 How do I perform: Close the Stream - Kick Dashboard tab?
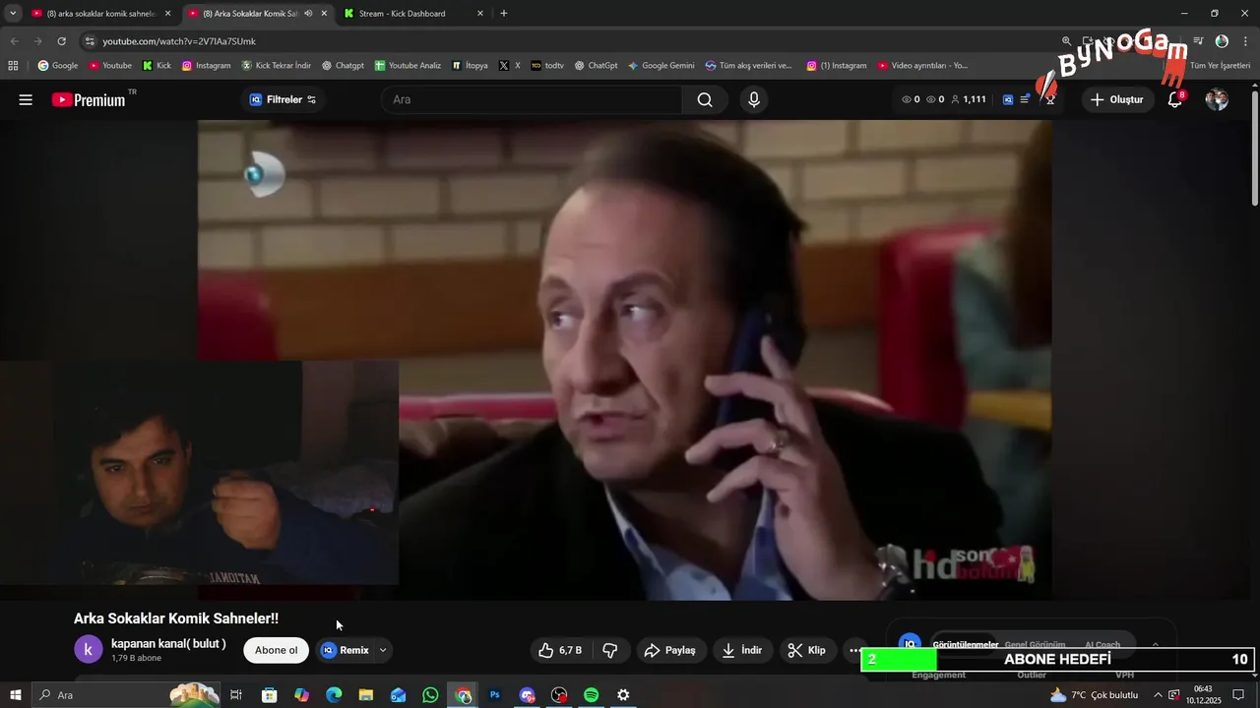tap(480, 14)
